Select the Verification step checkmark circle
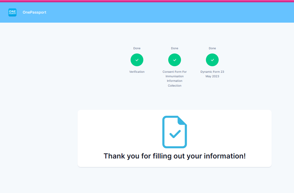294x193 pixels. pos(137,60)
